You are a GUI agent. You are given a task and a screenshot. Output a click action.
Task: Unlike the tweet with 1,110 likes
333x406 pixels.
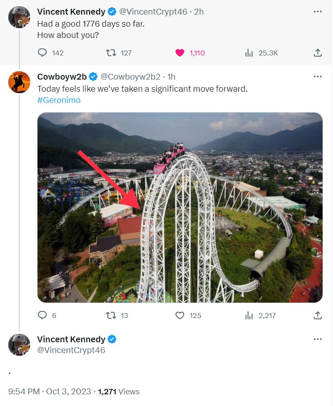180,53
